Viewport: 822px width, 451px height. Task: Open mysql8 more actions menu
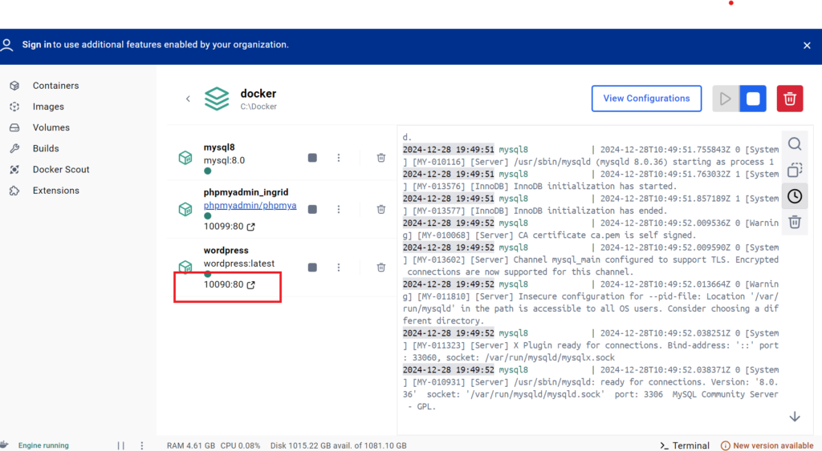click(x=339, y=158)
